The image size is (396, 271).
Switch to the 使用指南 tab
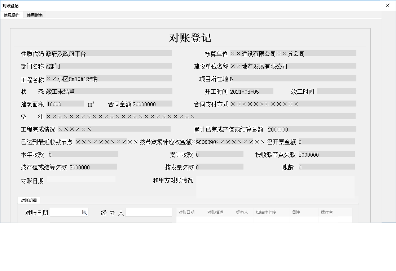click(34, 15)
